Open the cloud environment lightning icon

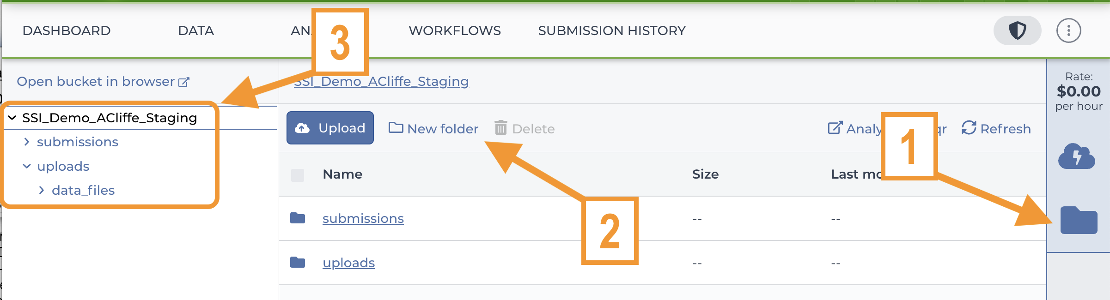click(x=1077, y=156)
